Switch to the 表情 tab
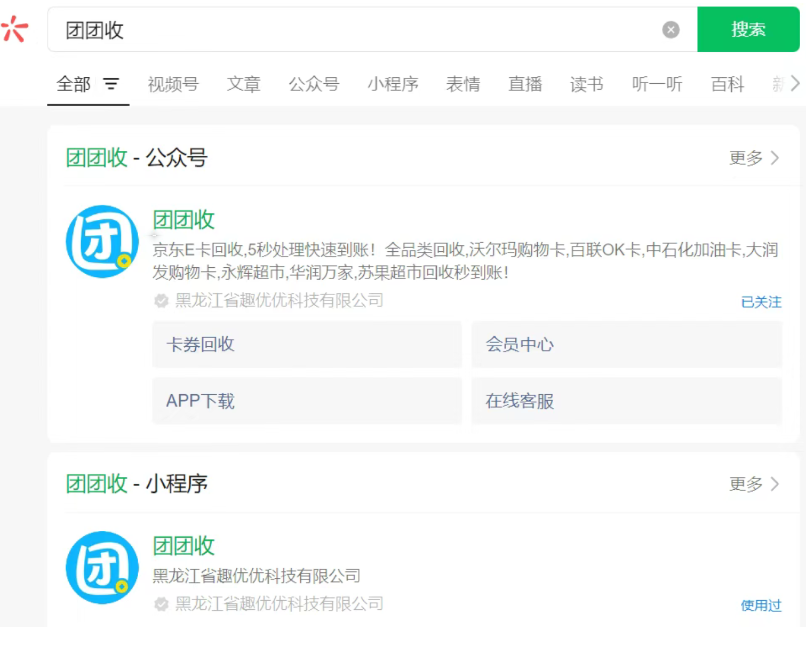The width and height of the screenshot is (806, 653). [463, 84]
